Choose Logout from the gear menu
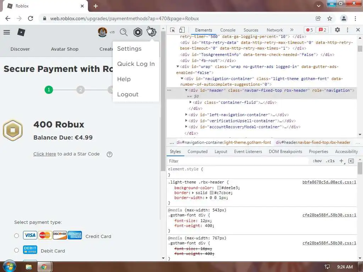Screen dimensions: 363x272 pos(128,94)
